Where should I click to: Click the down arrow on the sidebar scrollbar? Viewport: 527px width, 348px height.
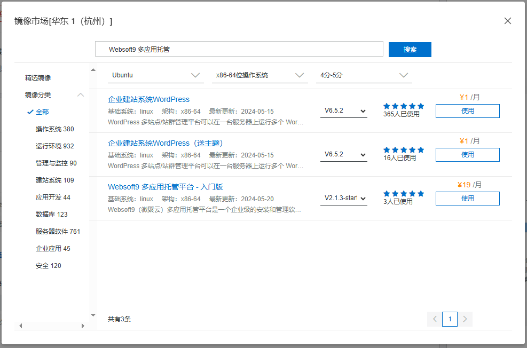[93, 314]
